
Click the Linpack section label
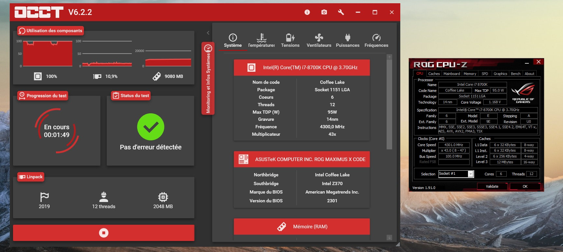pyautogui.click(x=31, y=177)
